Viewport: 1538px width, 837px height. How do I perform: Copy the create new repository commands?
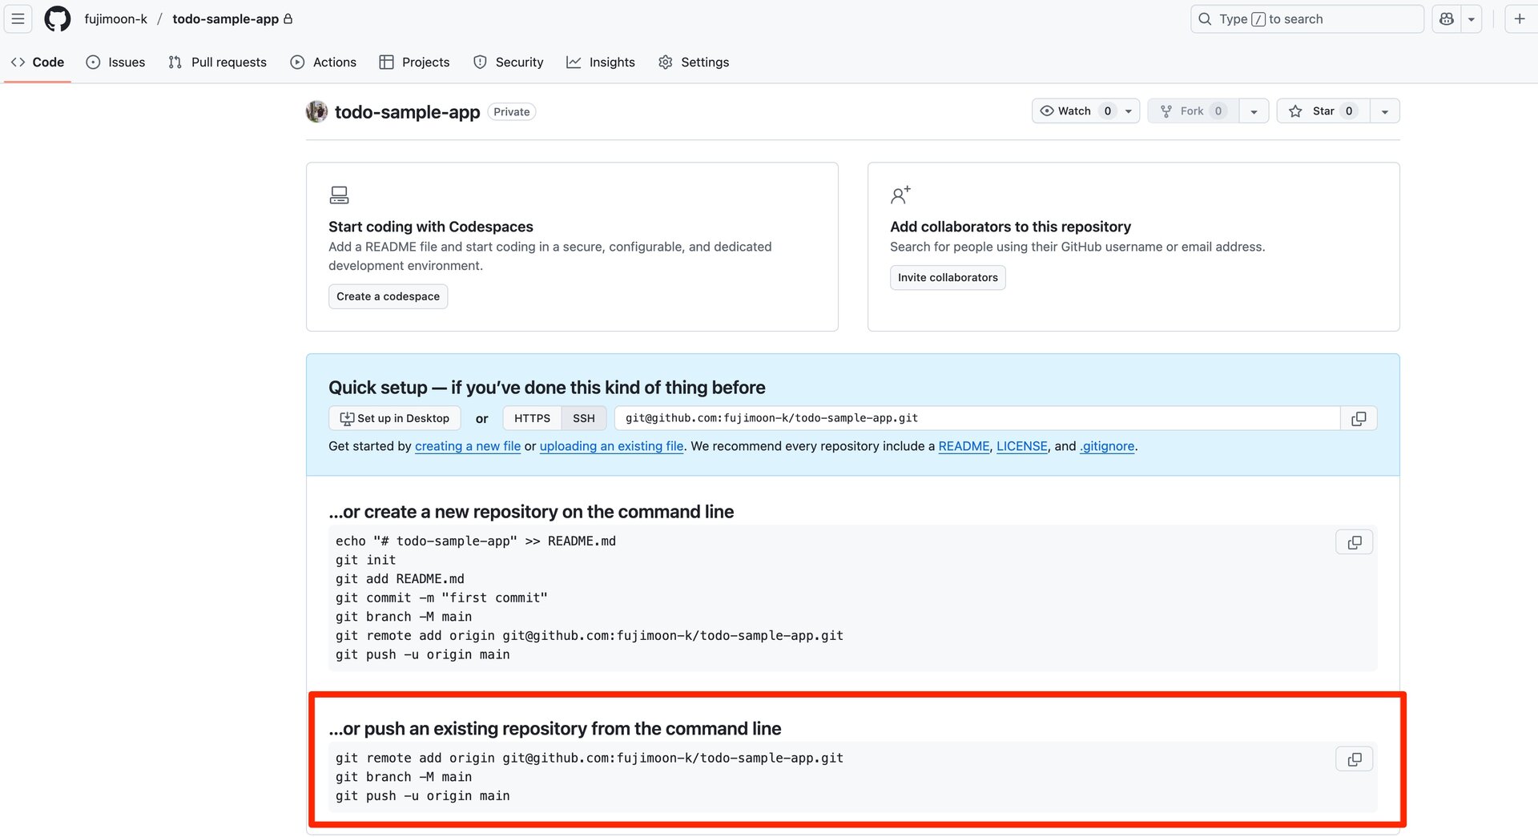(1354, 542)
